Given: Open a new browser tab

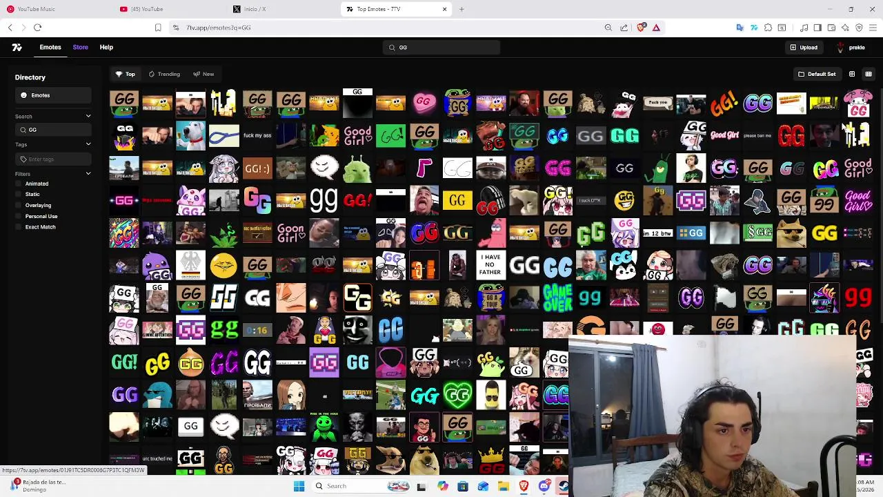Looking at the screenshot, I should click(462, 9).
